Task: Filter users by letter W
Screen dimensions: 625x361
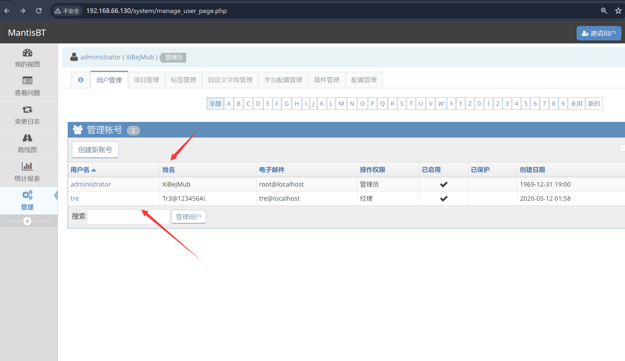Action: tap(441, 104)
